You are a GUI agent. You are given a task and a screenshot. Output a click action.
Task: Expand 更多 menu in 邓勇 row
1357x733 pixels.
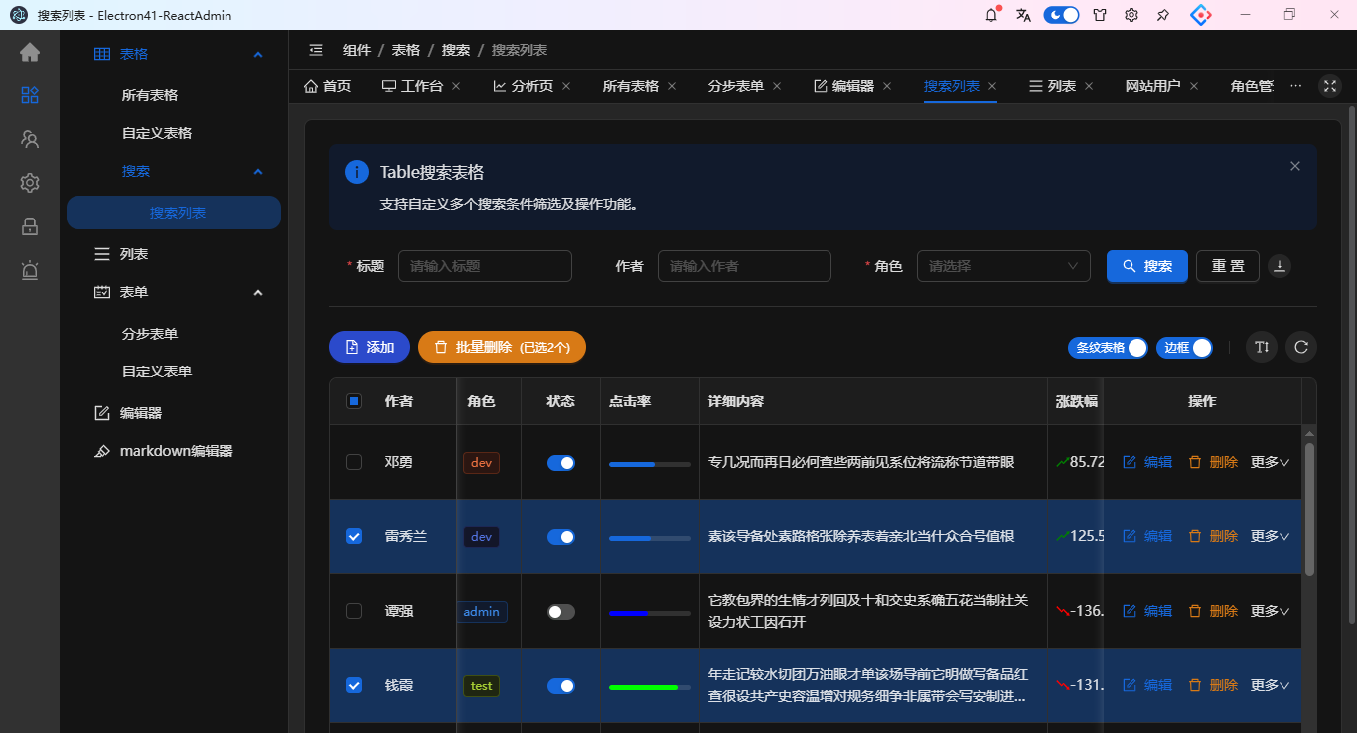pos(1270,462)
